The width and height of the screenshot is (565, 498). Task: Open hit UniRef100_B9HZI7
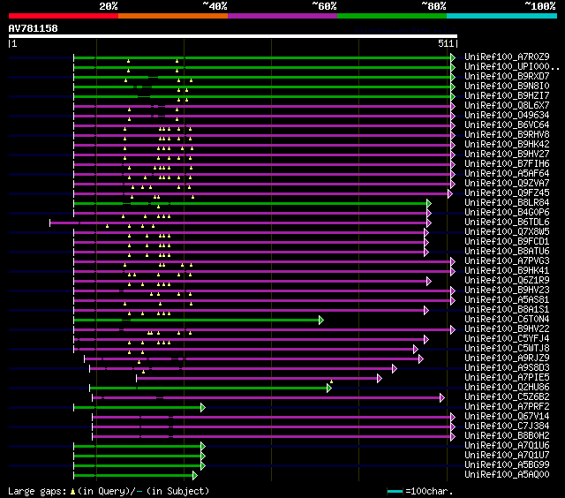pyautogui.click(x=507, y=96)
